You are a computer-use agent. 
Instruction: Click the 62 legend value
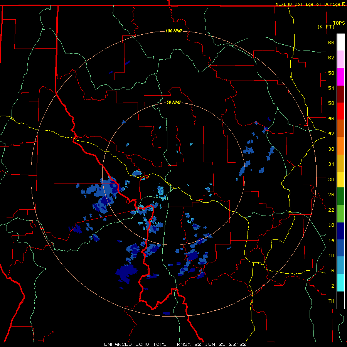tap(331, 58)
